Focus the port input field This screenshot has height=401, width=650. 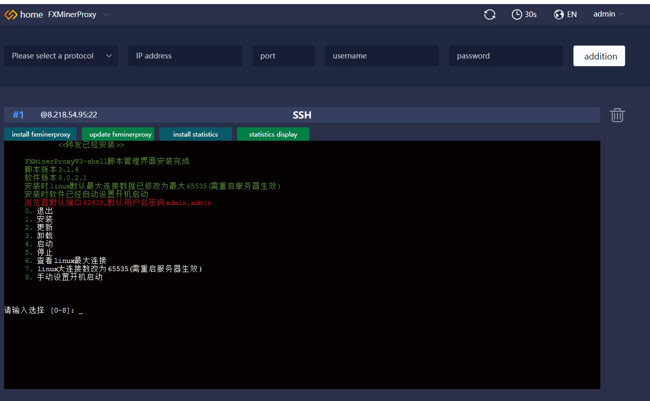point(284,56)
